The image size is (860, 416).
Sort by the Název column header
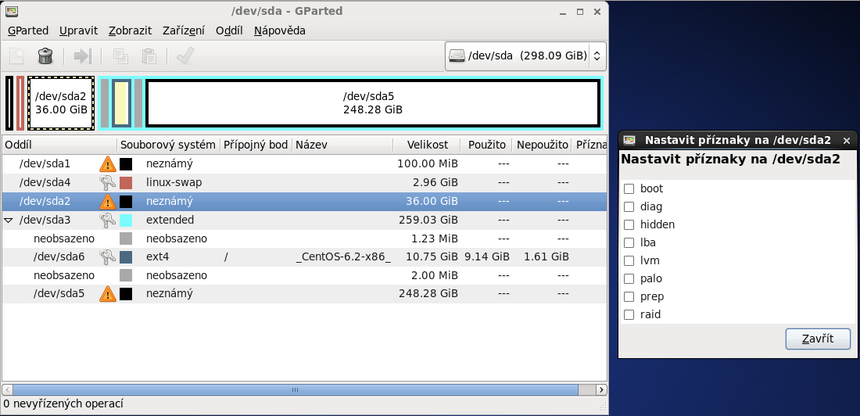coord(342,145)
